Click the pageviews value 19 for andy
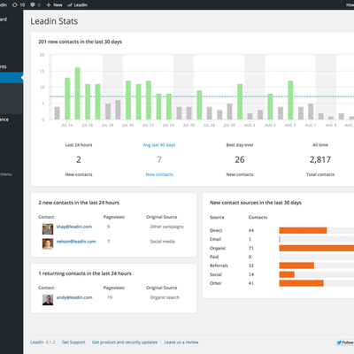 point(110,297)
